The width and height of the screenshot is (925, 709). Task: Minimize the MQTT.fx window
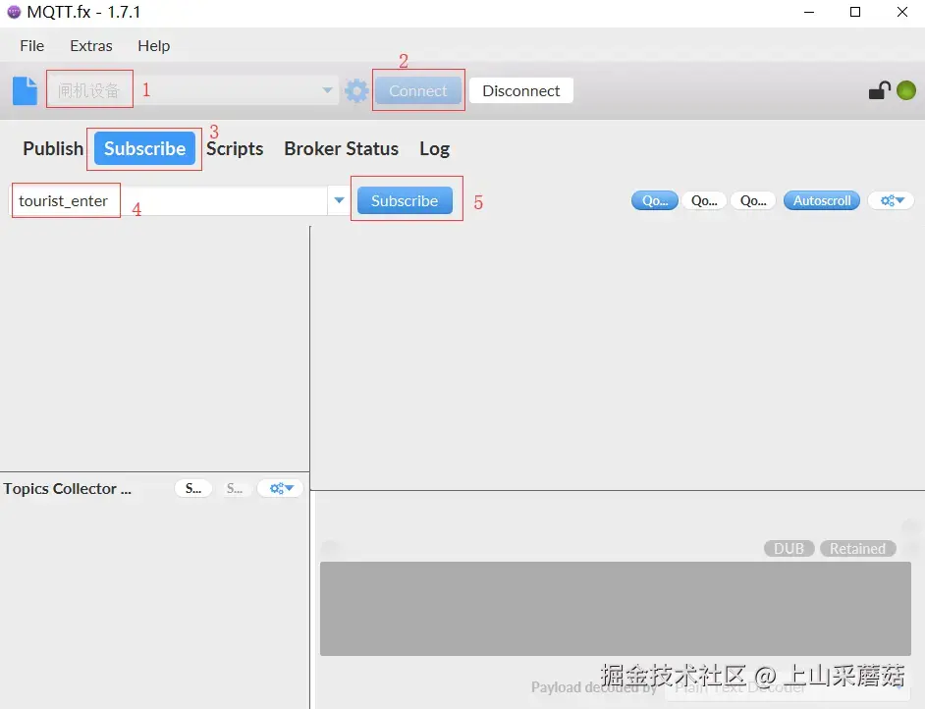(809, 12)
